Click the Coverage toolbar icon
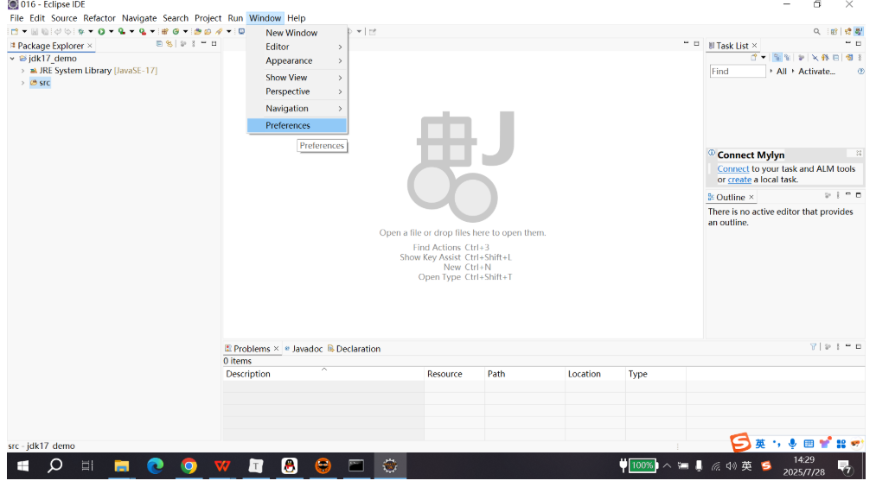 click(121, 32)
